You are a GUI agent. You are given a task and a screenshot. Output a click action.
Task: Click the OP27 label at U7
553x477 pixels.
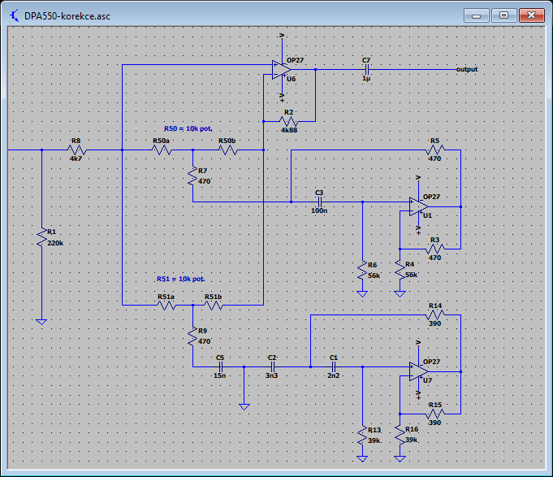point(431,362)
